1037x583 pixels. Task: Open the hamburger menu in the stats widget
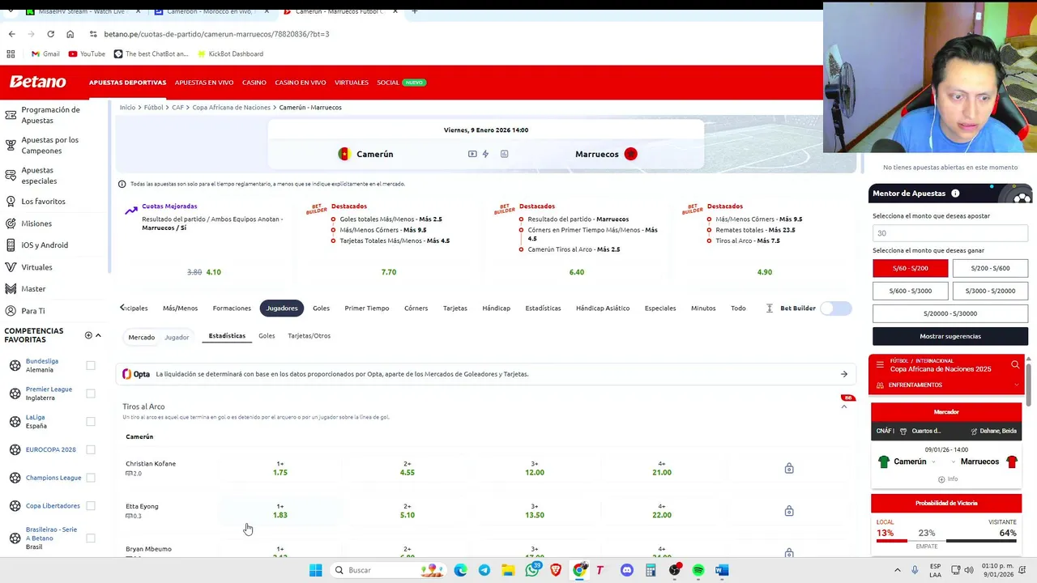pos(880,364)
